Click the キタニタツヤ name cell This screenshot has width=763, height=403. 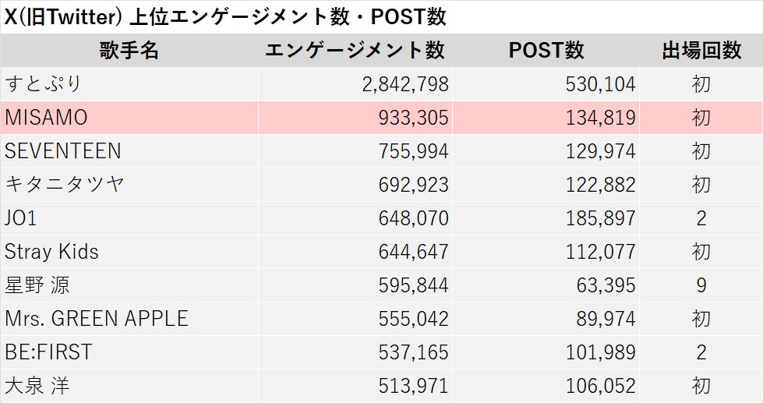65,185
